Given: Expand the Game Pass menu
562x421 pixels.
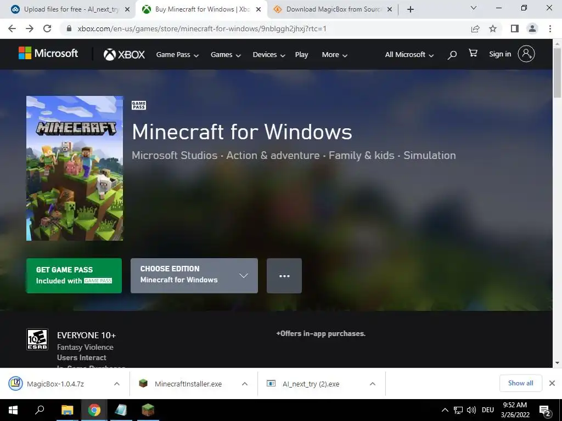Looking at the screenshot, I should tap(177, 55).
